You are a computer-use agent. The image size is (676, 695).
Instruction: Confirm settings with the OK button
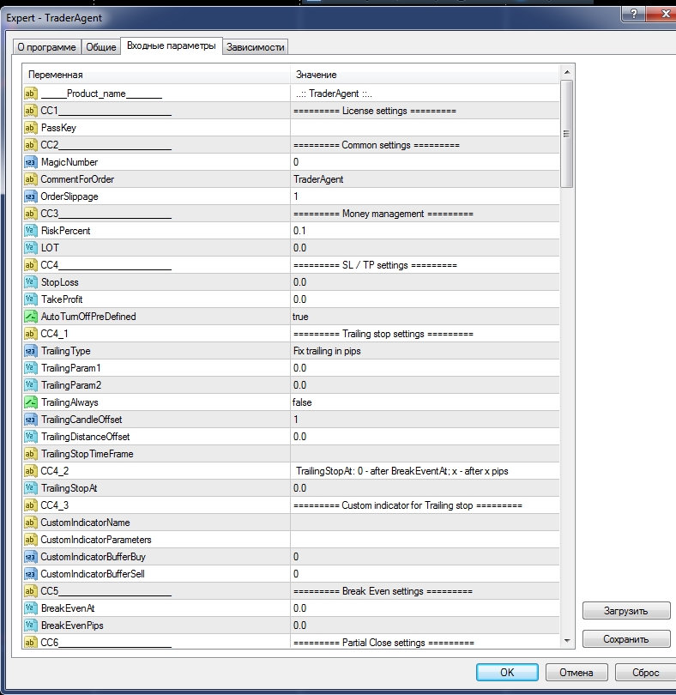[507, 673]
